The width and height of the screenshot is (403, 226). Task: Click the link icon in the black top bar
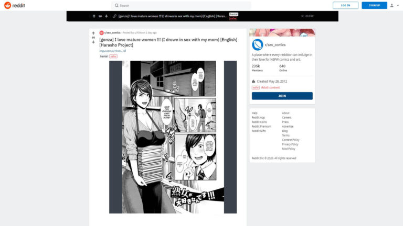point(114,16)
